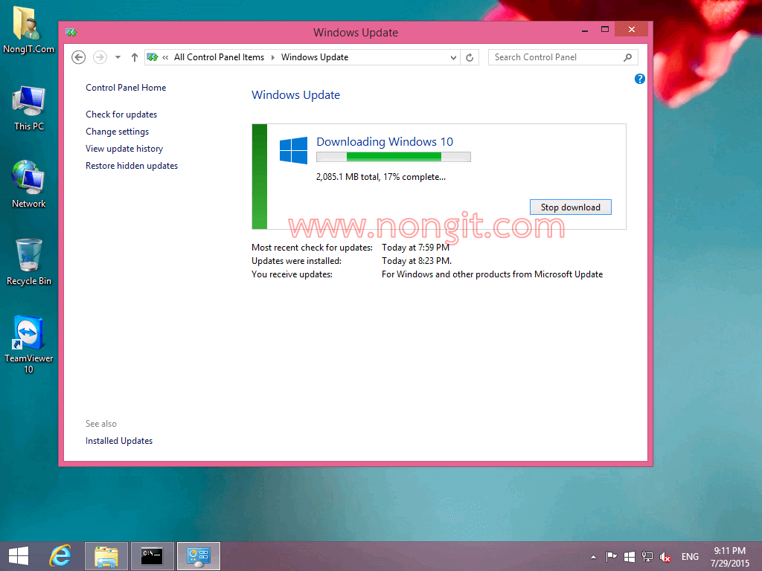
Task: Click the network tray icon
Action: (x=647, y=557)
